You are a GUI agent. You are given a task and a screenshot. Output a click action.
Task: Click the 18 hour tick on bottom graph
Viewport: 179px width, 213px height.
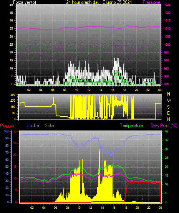click(x=126, y=208)
